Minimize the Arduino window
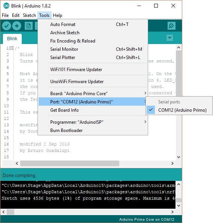 click(x=139, y=6)
